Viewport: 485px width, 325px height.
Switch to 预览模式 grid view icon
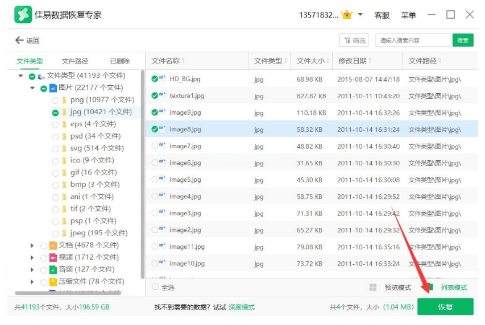tap(373, 287)
